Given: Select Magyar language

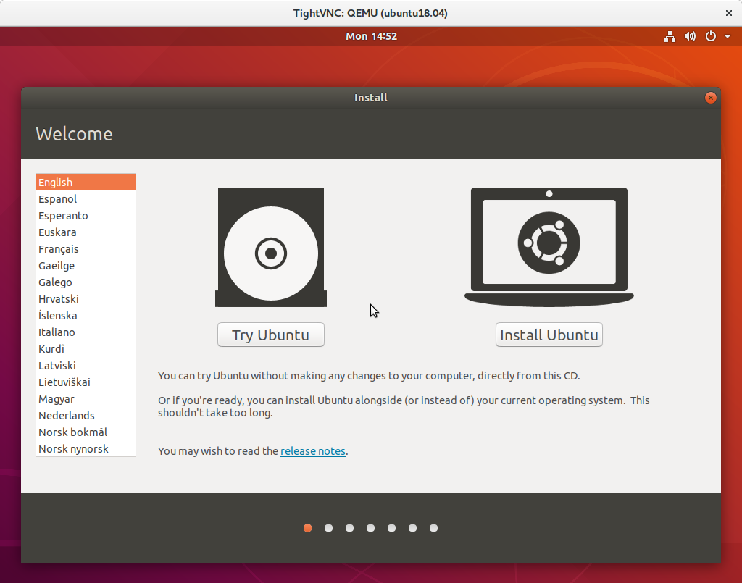Looking at the screenshot, I should click(x=86, y=398).
